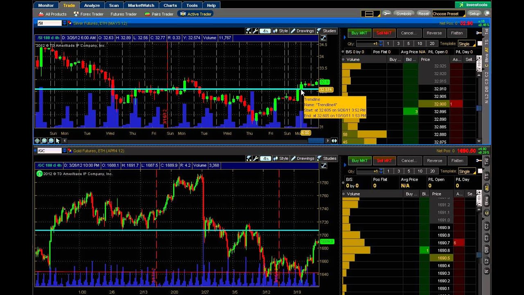
Task: Select quantity 10 in silver order panel
Action: pyautogui.click(x=420, y=43)
